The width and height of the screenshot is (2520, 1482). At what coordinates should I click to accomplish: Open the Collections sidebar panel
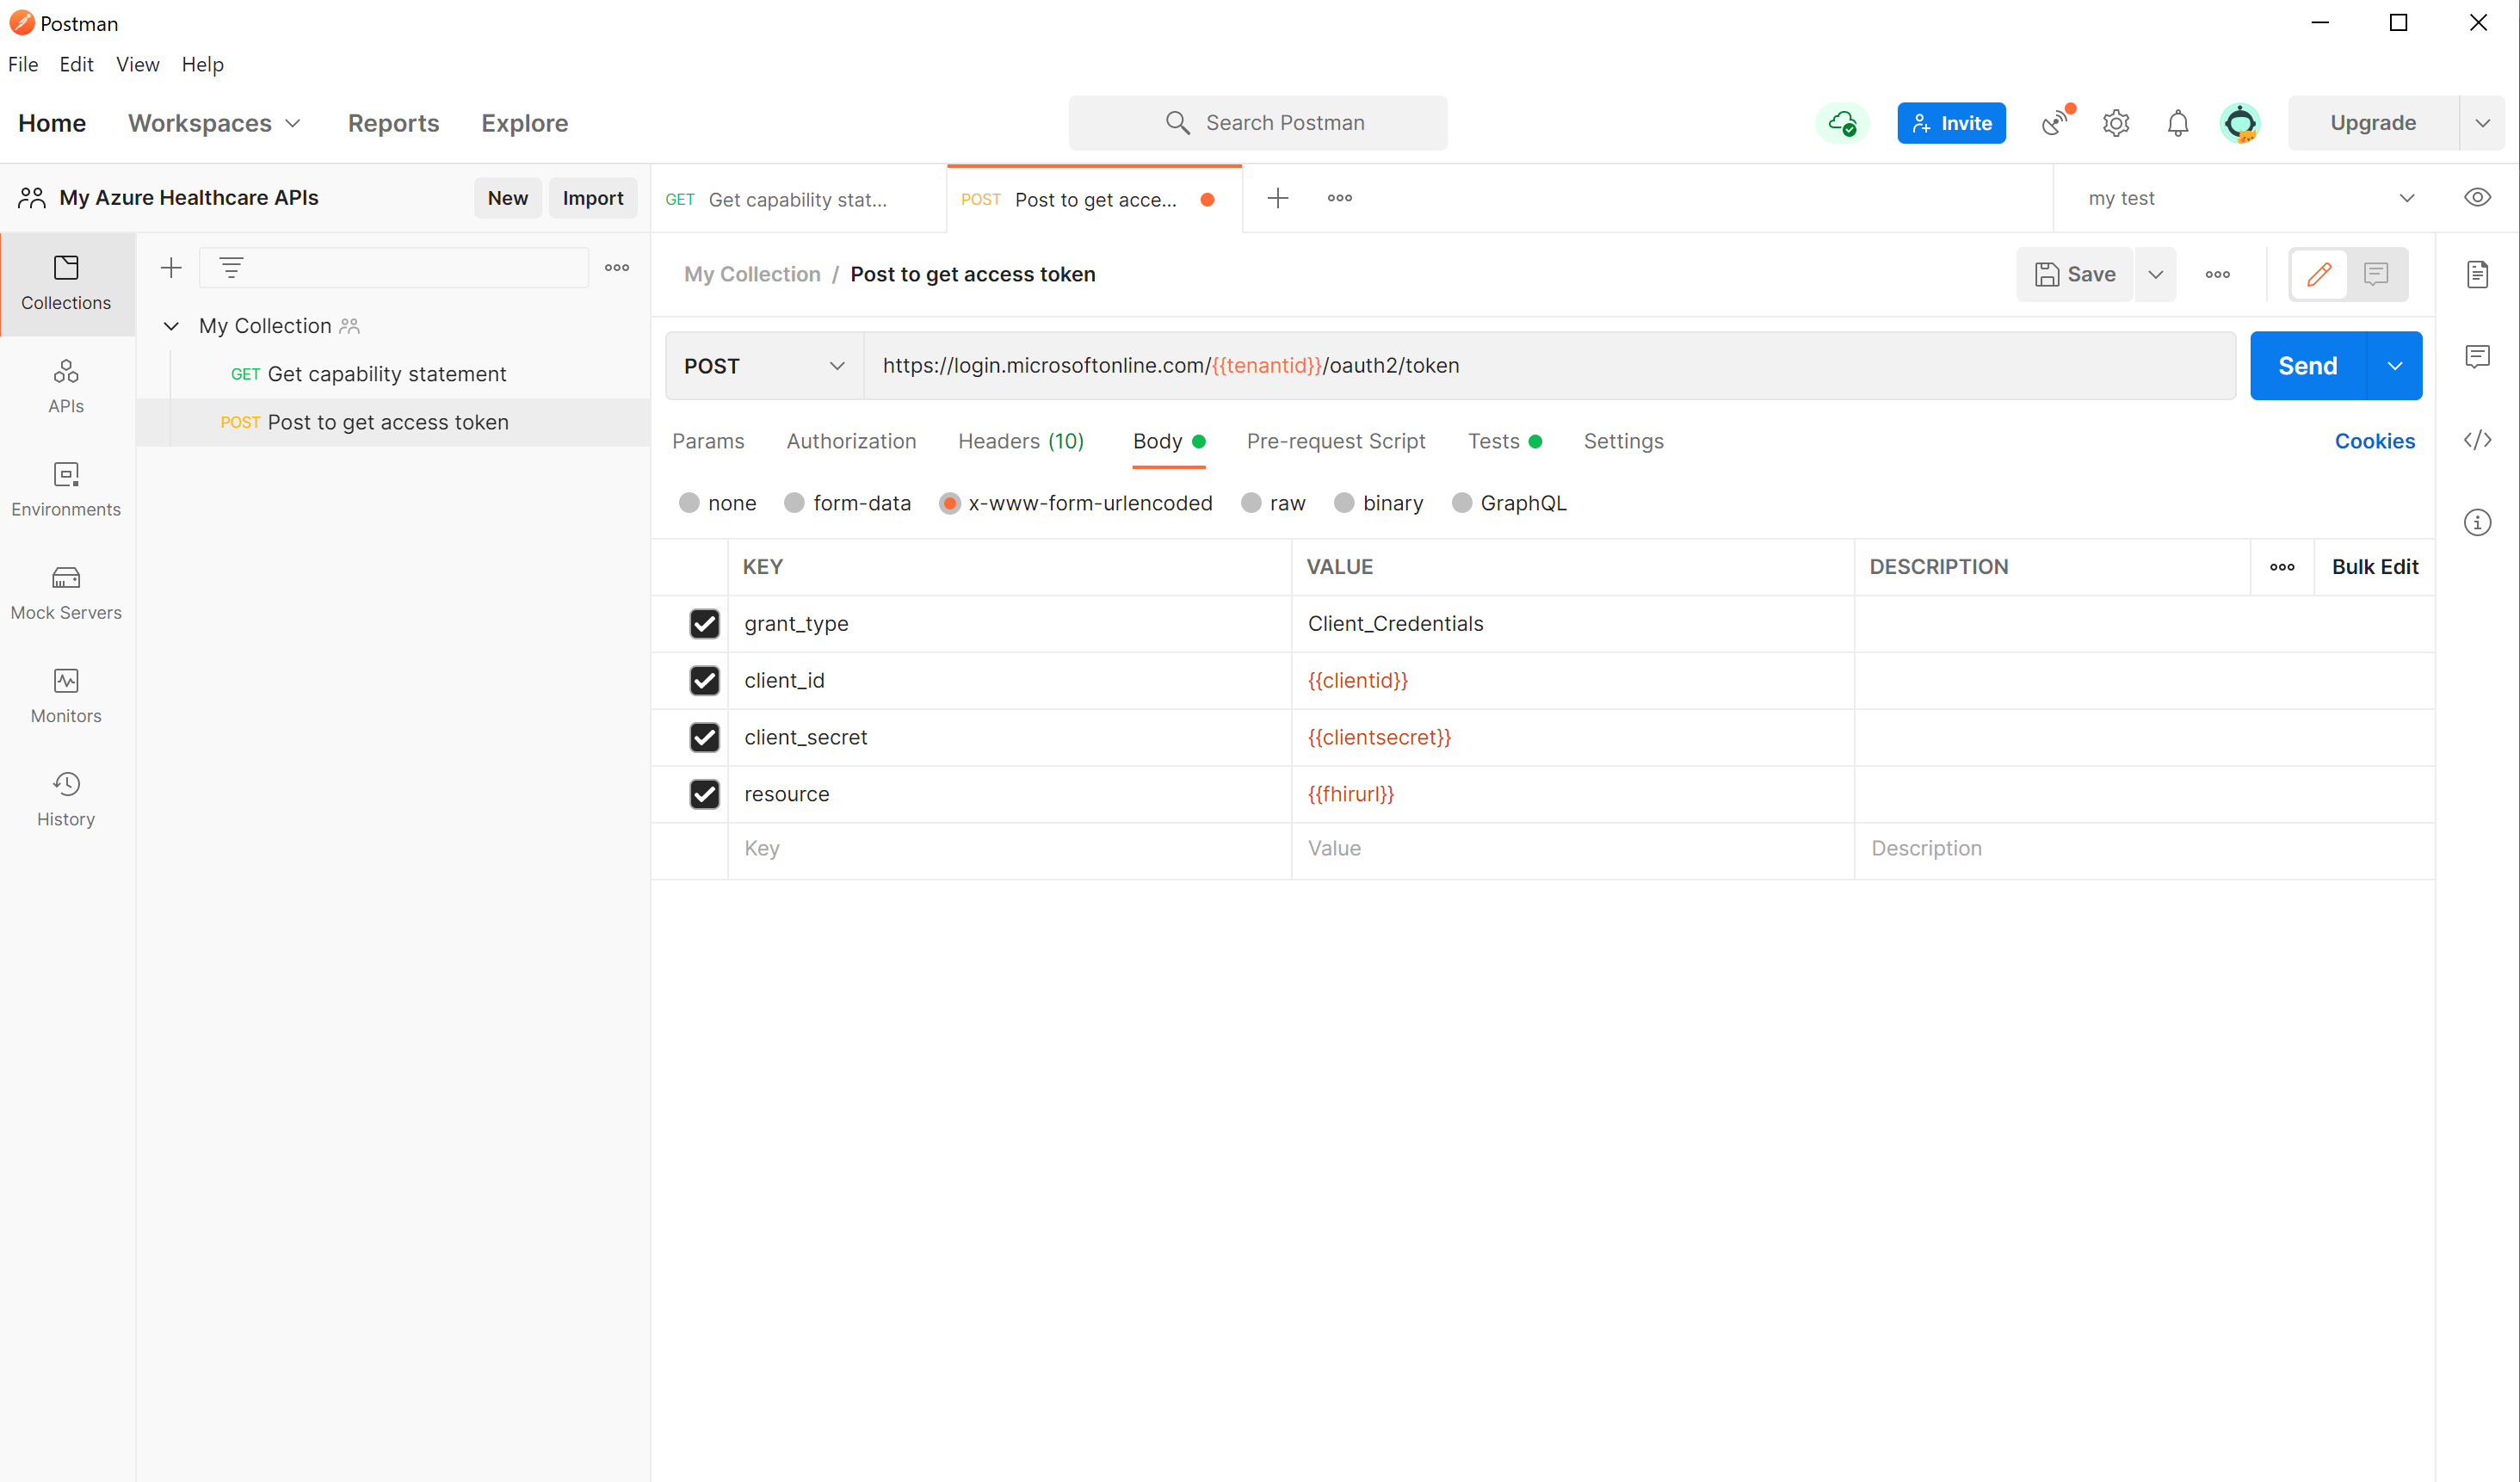(x=66, y=283)
